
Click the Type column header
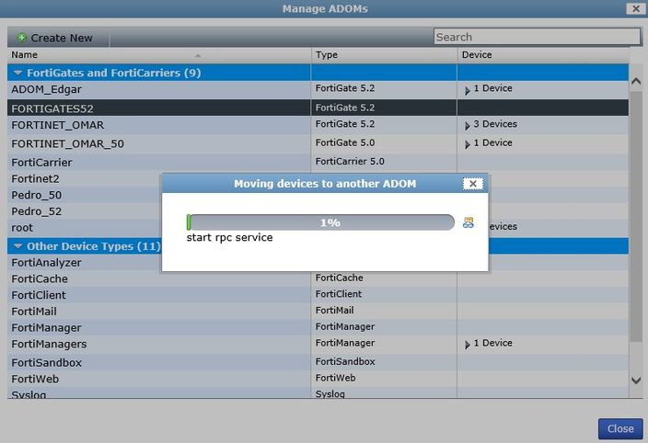pos(384,55)
